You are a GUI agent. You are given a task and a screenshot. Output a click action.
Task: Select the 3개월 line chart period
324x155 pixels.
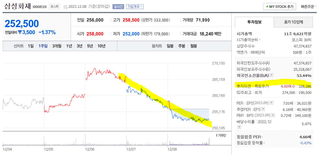(57, 46)
